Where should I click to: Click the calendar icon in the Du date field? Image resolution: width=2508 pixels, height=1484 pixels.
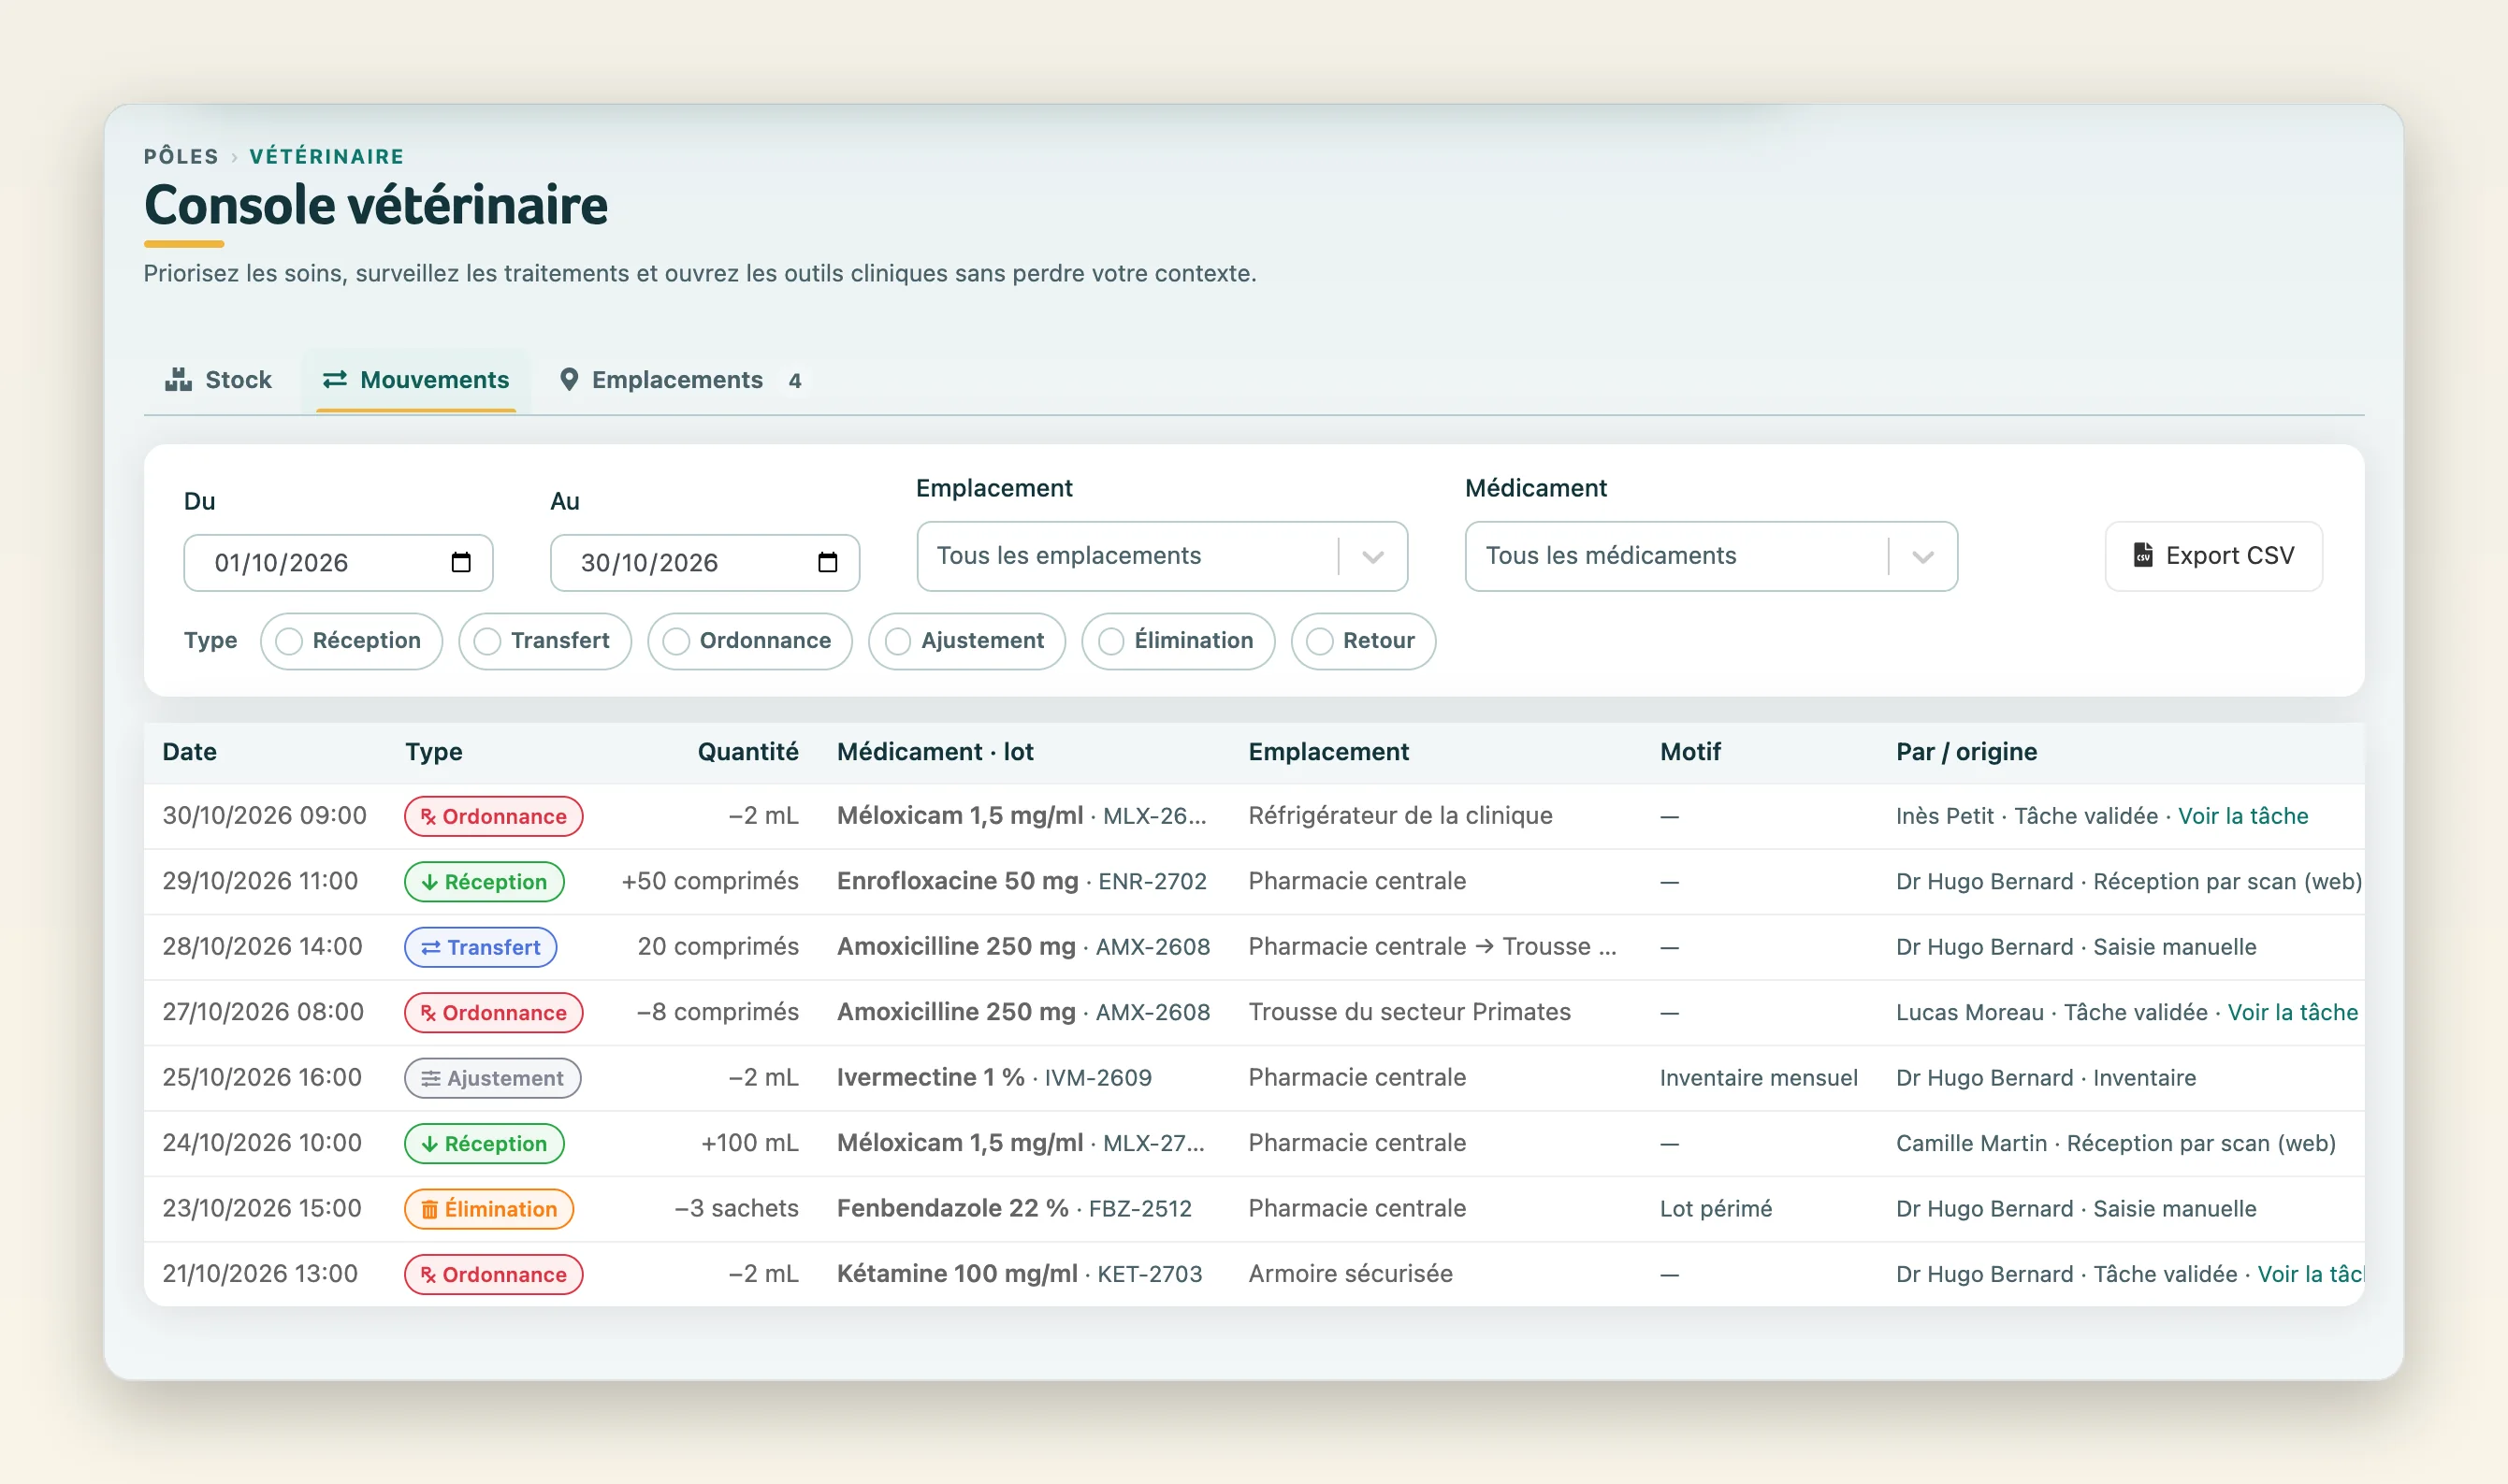point(460,562)
